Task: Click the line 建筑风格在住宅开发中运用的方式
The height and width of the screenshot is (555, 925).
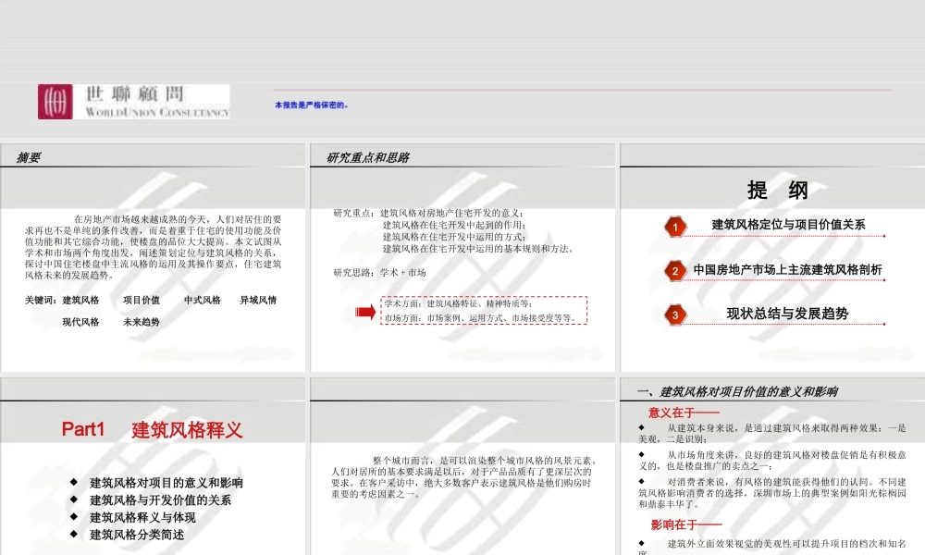Action: pos(454,237)
